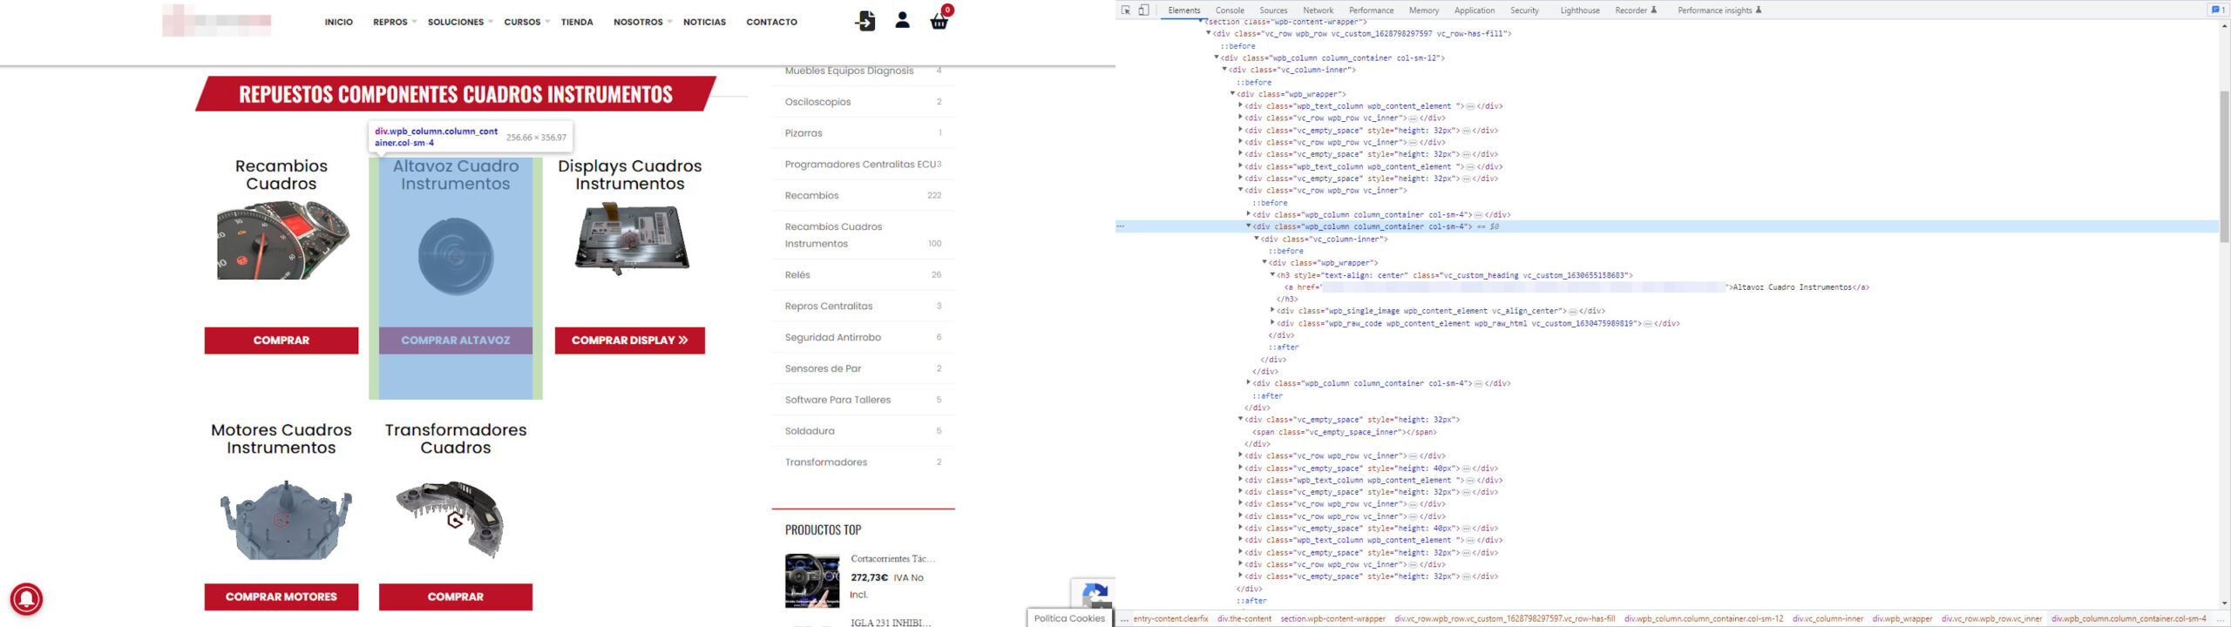Expand the NOSOTROS menu dropdown arrow
Screen dimensions: 2231x627
click(x=669, y=22)
